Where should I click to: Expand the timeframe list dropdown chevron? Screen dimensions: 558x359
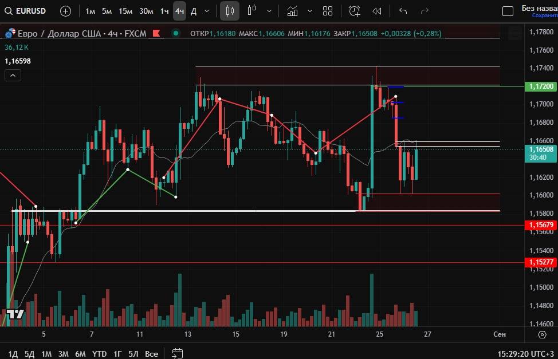[x=207, y=11]
